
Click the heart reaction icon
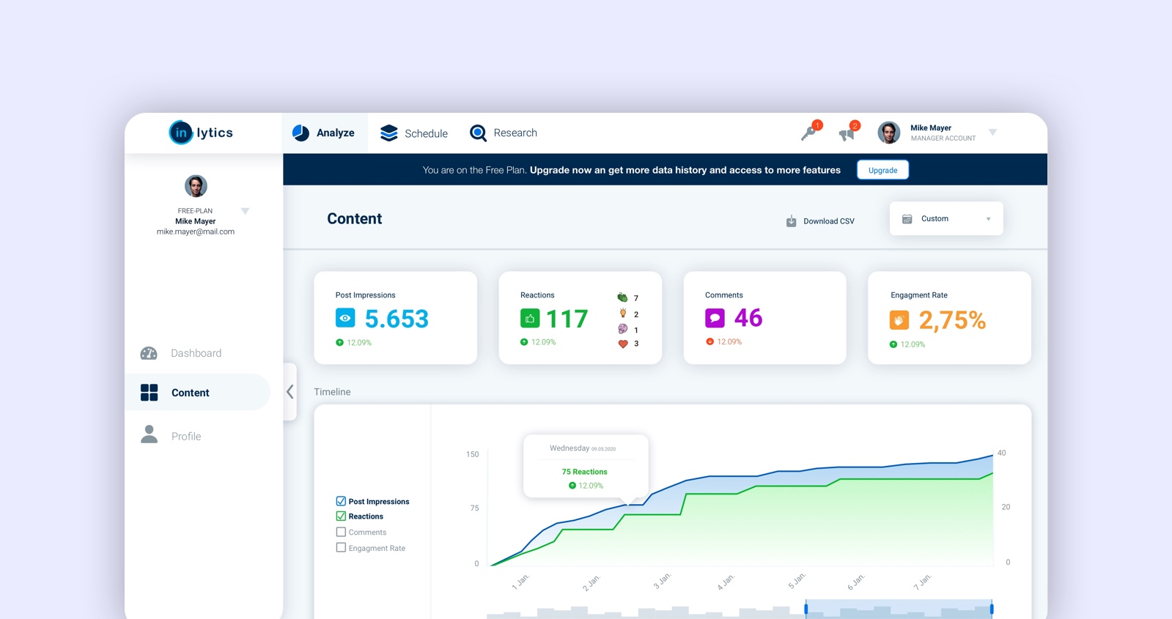point(623,344)
